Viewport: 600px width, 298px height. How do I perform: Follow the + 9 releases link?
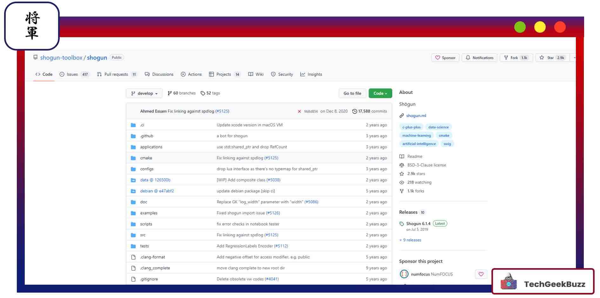pyautogui.click(x=410, y=240)
